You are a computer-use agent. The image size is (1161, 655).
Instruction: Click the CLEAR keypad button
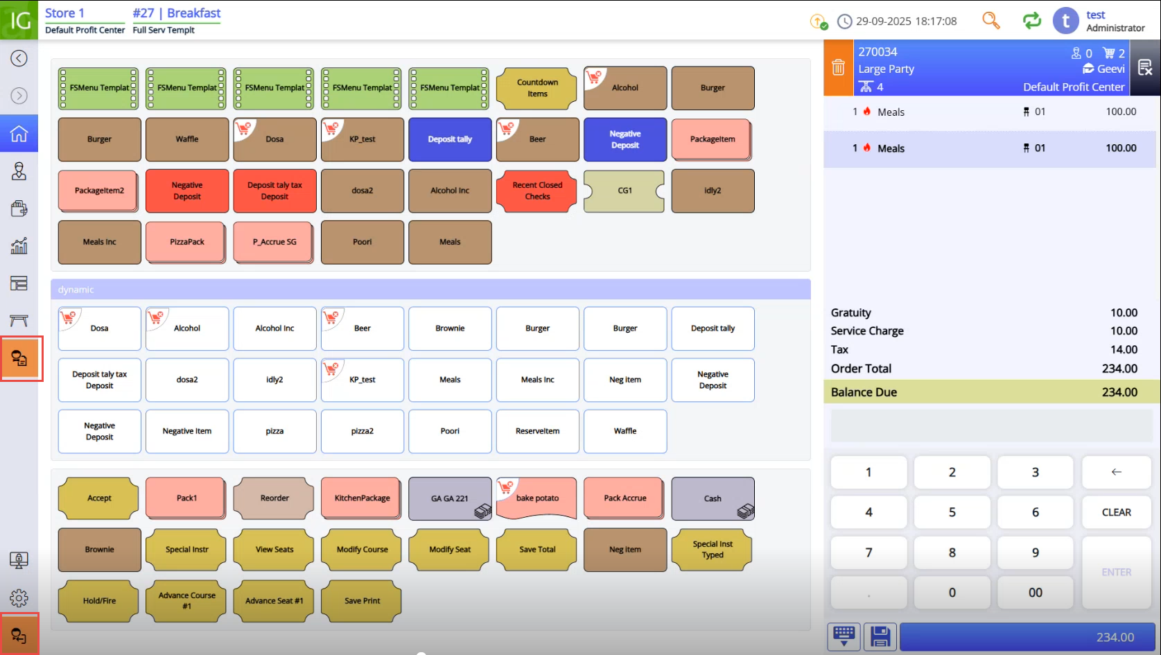(1116, 512)
